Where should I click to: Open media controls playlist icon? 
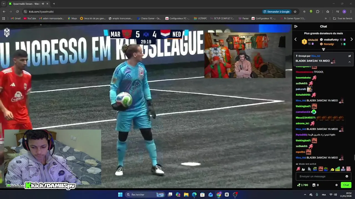(338, 12)
